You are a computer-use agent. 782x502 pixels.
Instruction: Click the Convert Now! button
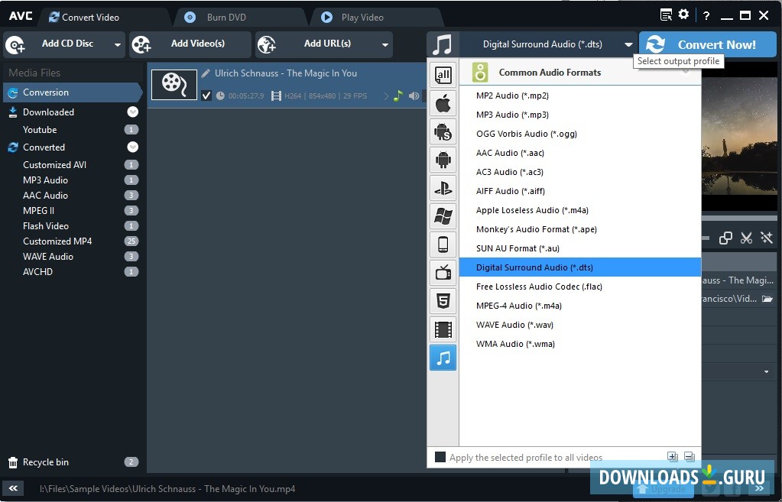pyautogui.click(x=708, y=44)
